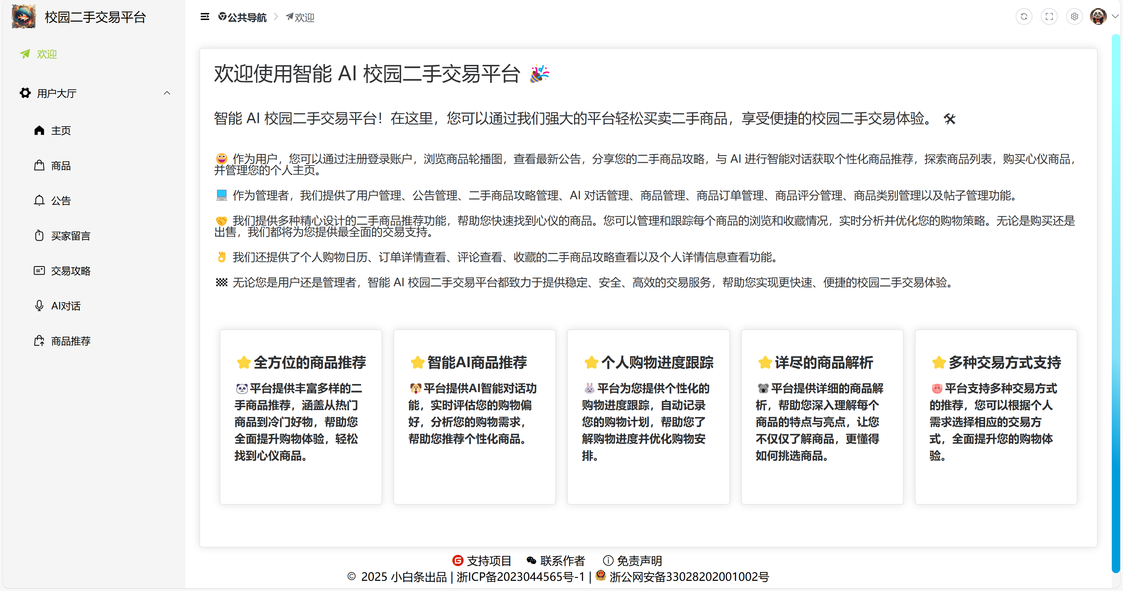Open 公告 bell menu item
Viewport: 1123px width, 591px height.
(61, 201)
